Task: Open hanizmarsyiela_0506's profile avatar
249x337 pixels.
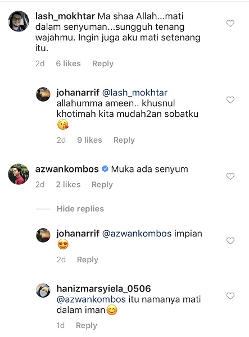Action: coord(43,290)
